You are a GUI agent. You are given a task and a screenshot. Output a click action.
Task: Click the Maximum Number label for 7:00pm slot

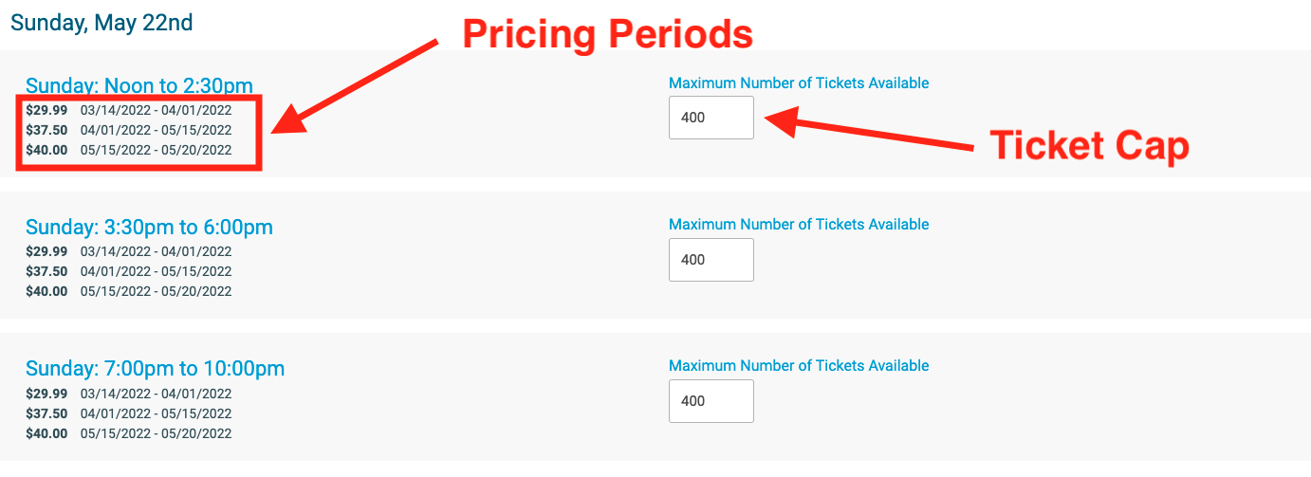[798, 366]
